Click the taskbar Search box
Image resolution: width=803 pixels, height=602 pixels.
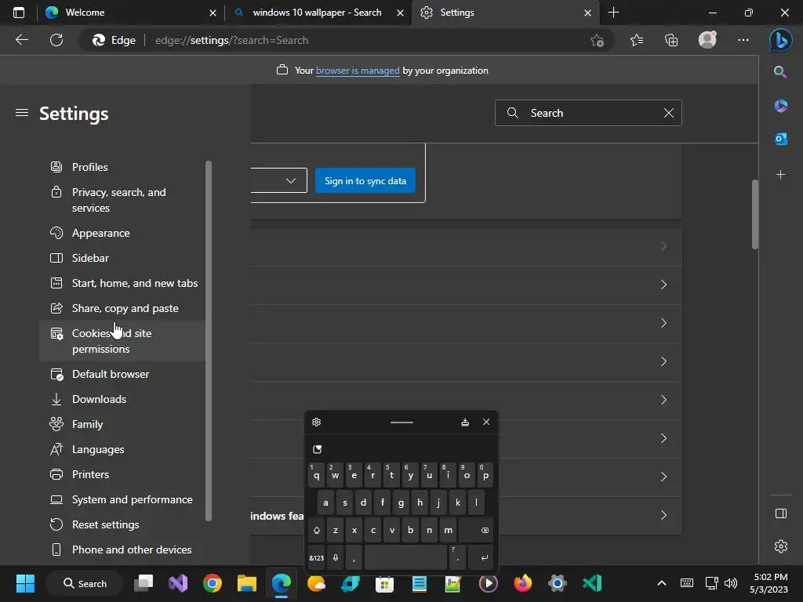point(85,583)
